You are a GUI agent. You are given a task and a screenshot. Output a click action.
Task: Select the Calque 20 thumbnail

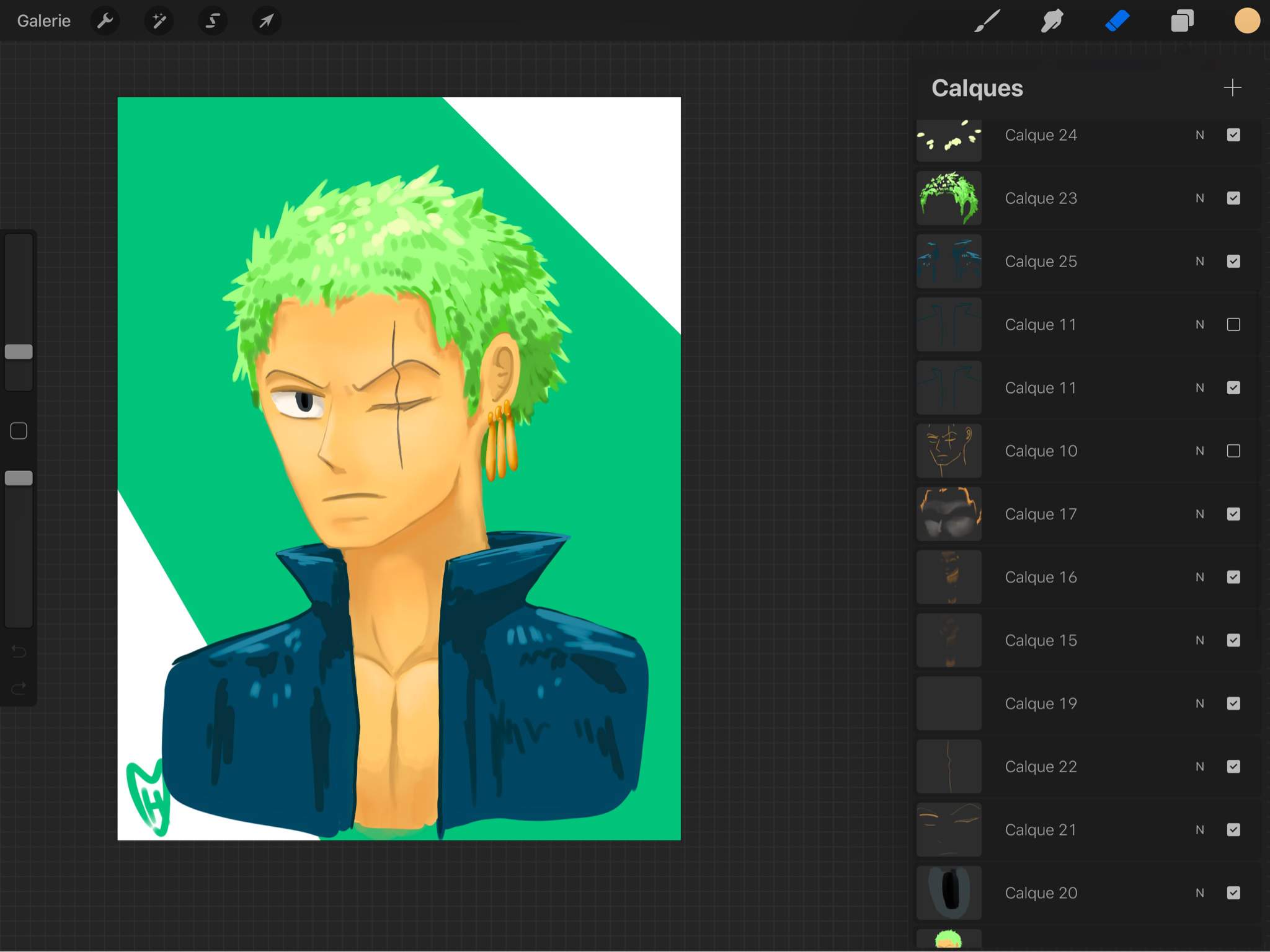949,893
